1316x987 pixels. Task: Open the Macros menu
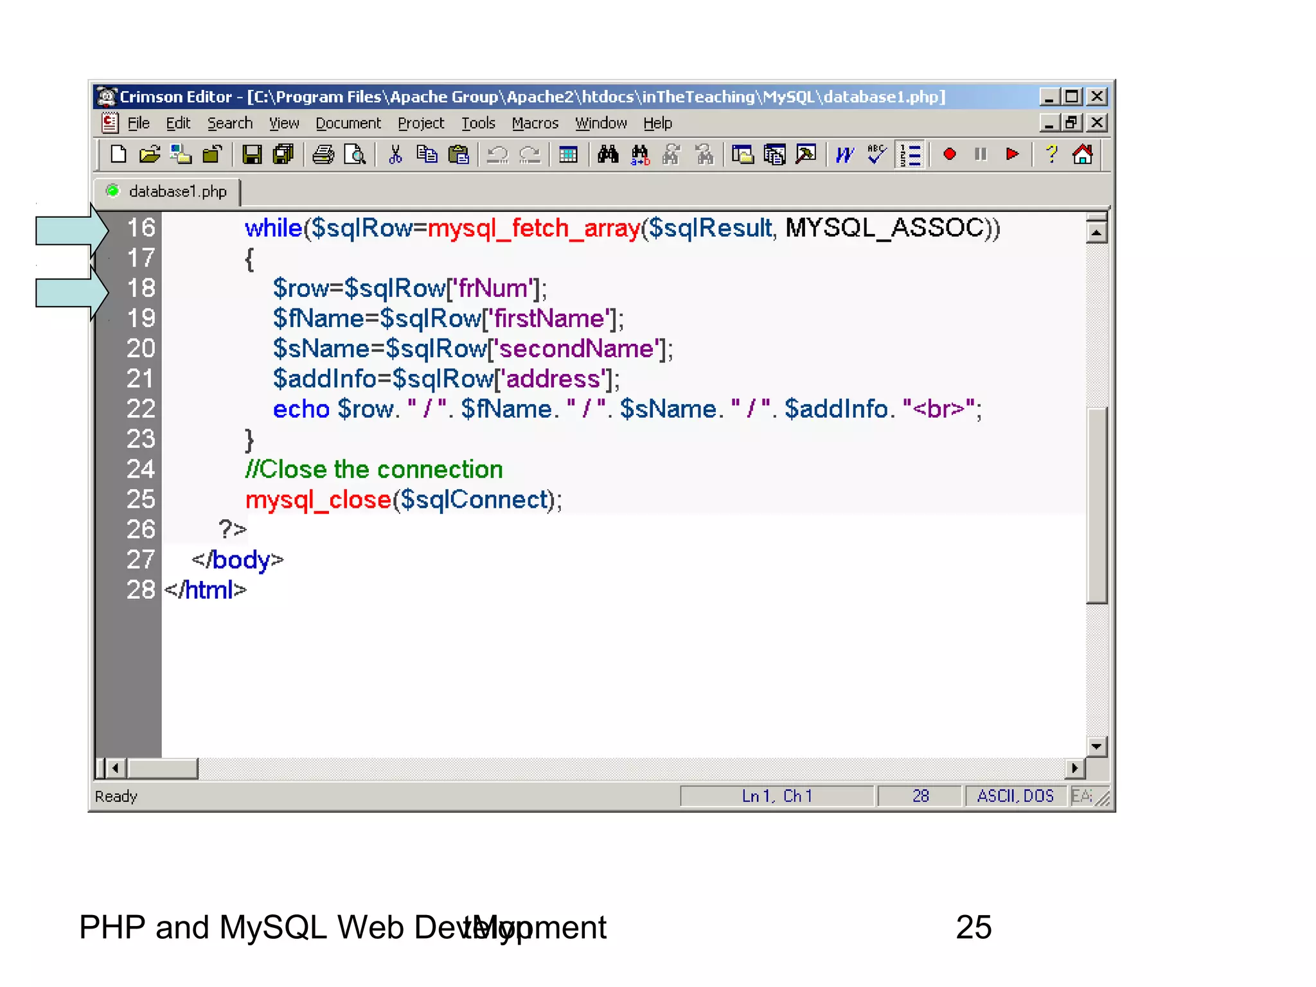pos(535,123)
